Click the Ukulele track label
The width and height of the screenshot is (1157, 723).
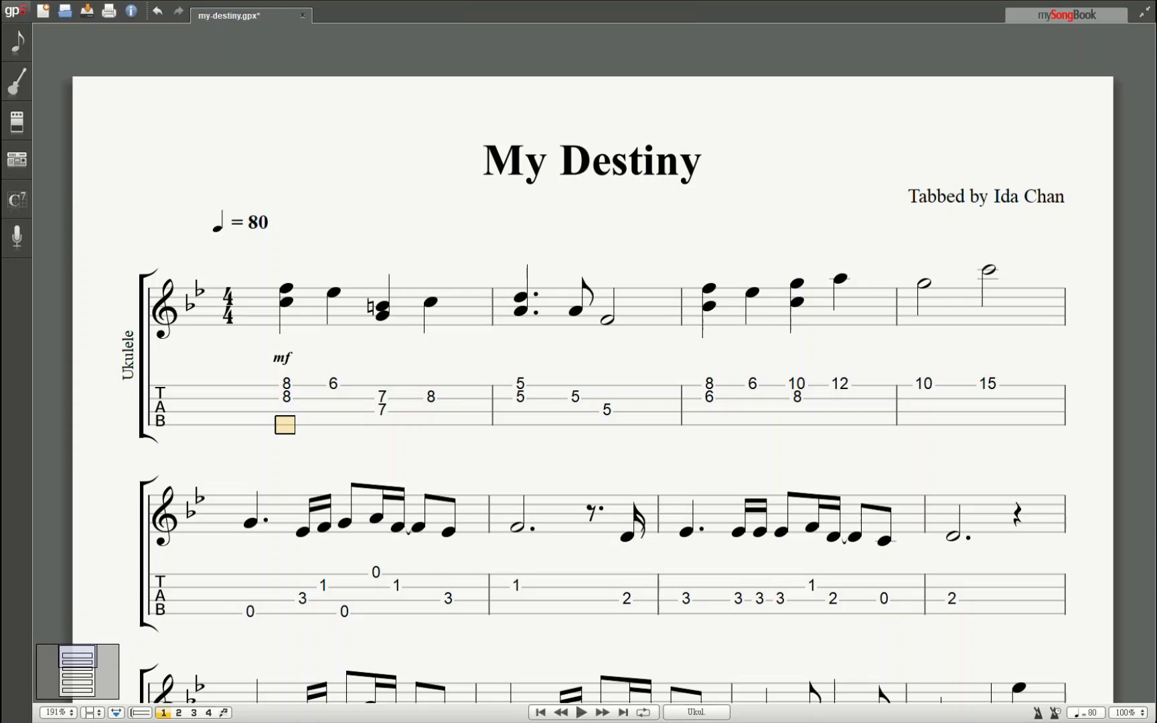pyautogui.click(x=128, y=355)
